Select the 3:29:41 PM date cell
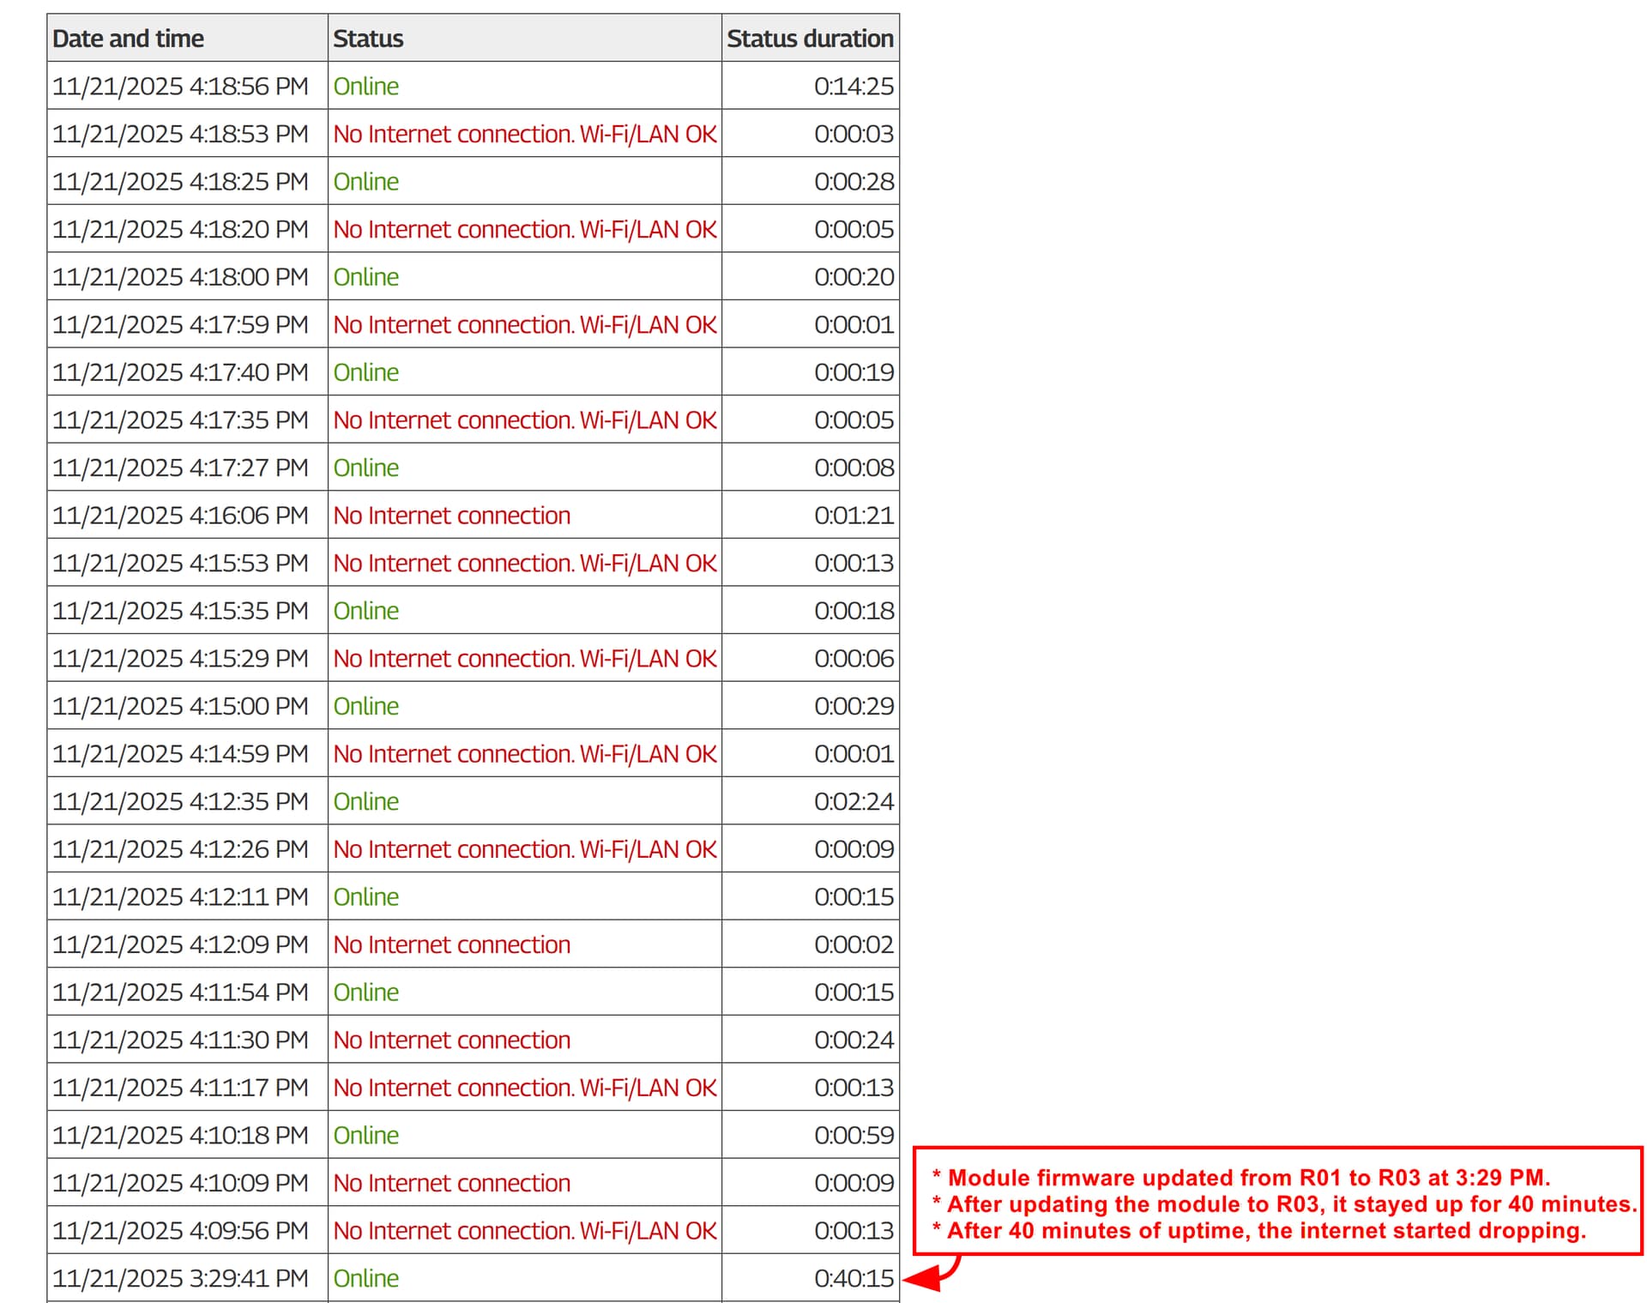Viewport: 1647px width, 1303px height. [x=180, y=1278]
